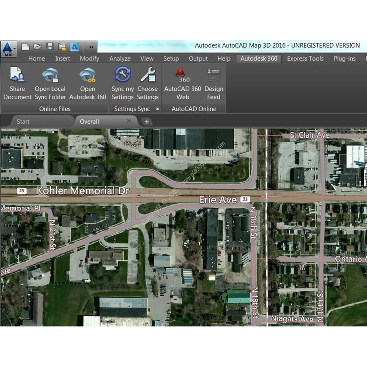Click the Save floppy disk icon

click(50, 47)
